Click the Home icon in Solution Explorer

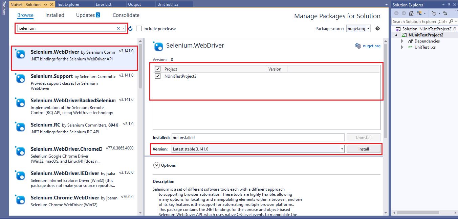[411, 13]
